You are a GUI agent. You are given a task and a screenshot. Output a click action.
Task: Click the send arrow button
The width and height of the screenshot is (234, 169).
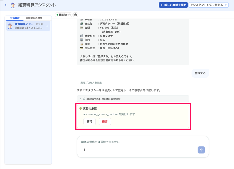pos(201,150)
